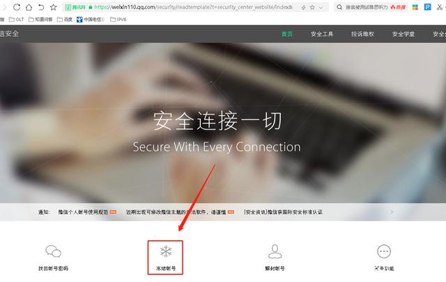Click the blue P extension icon
This screenshot has height=282, width=446.
coord(427,7)
